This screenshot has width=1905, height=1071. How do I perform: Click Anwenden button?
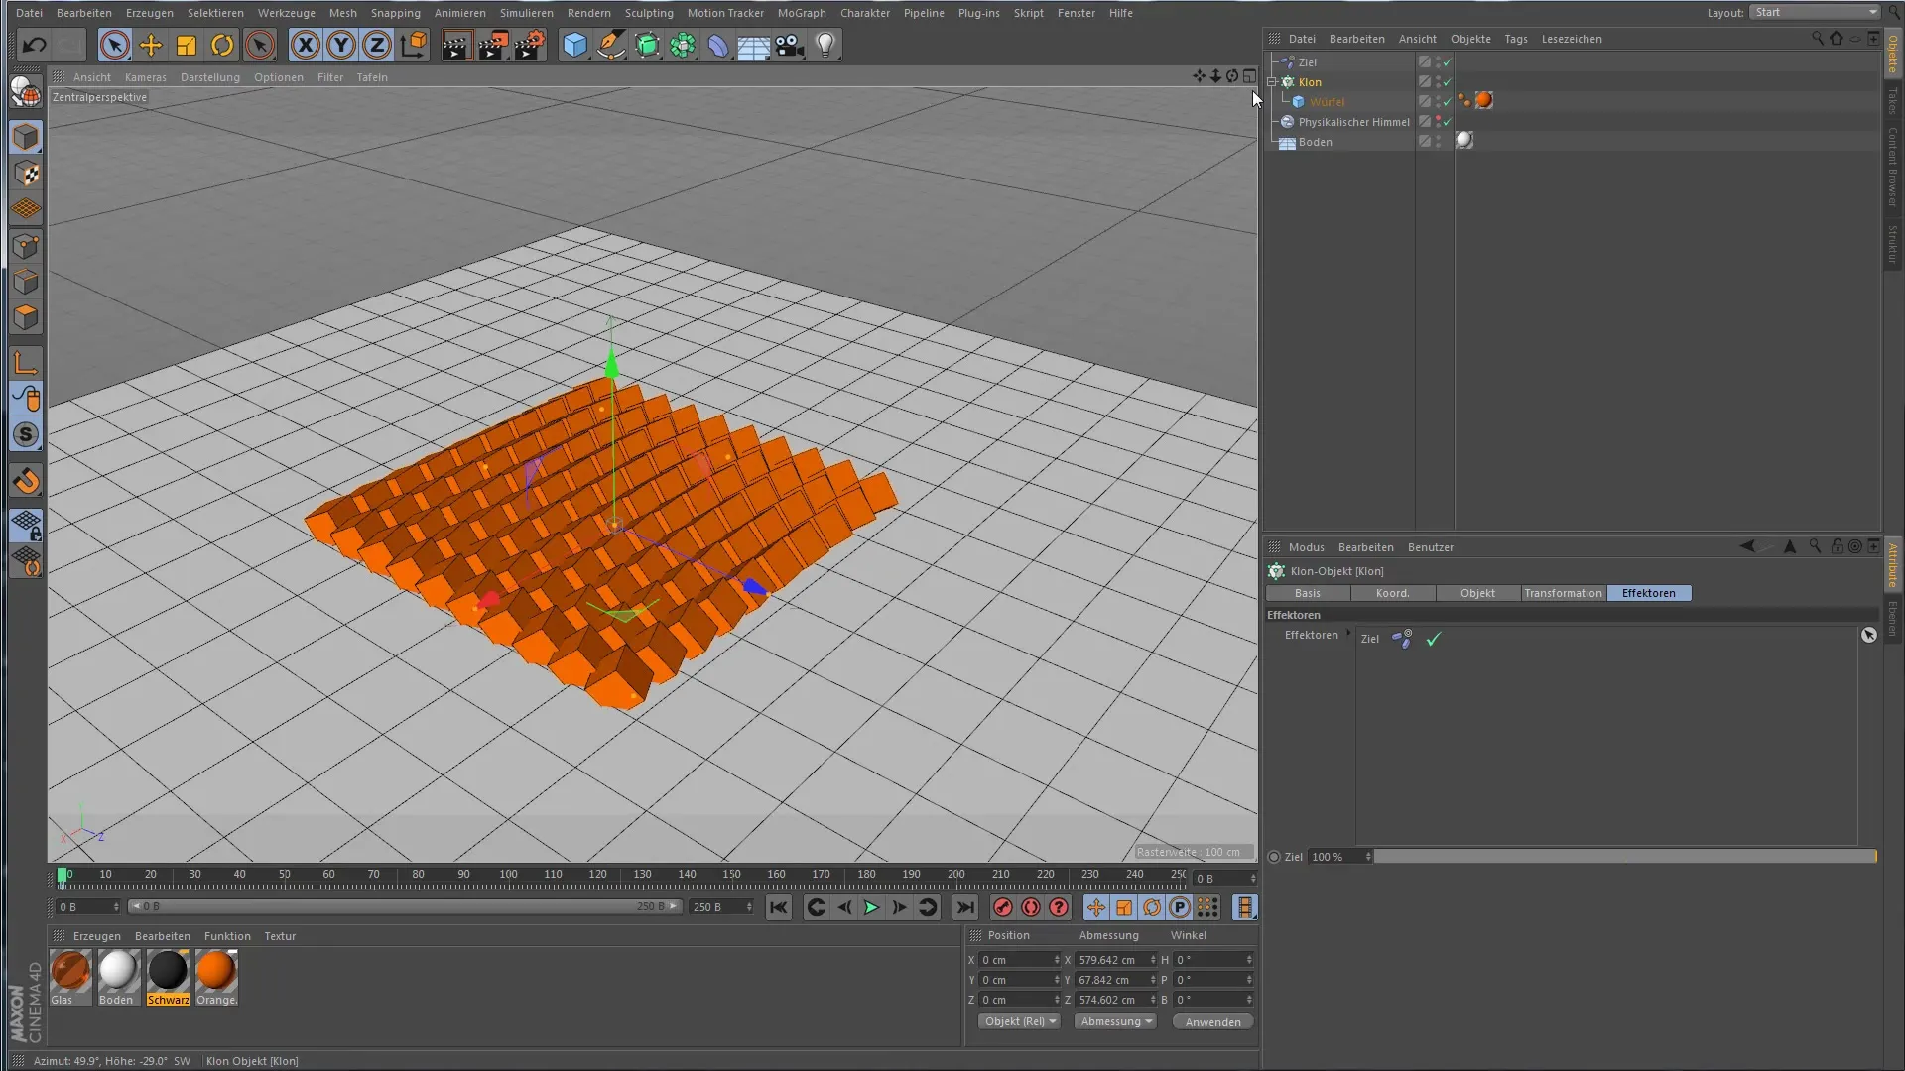(x=1212, y=1022)
